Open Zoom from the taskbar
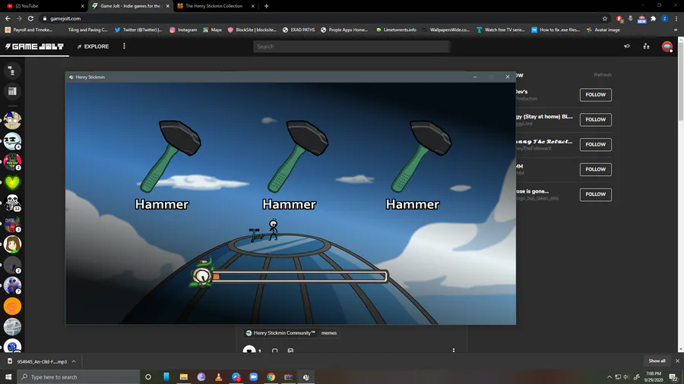 click(253, 377)
